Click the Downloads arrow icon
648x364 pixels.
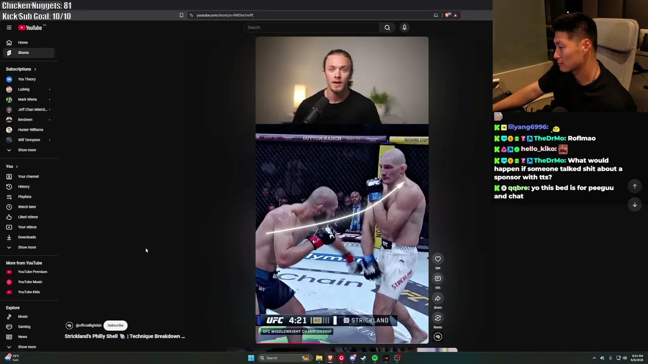(x=9, y=237)
